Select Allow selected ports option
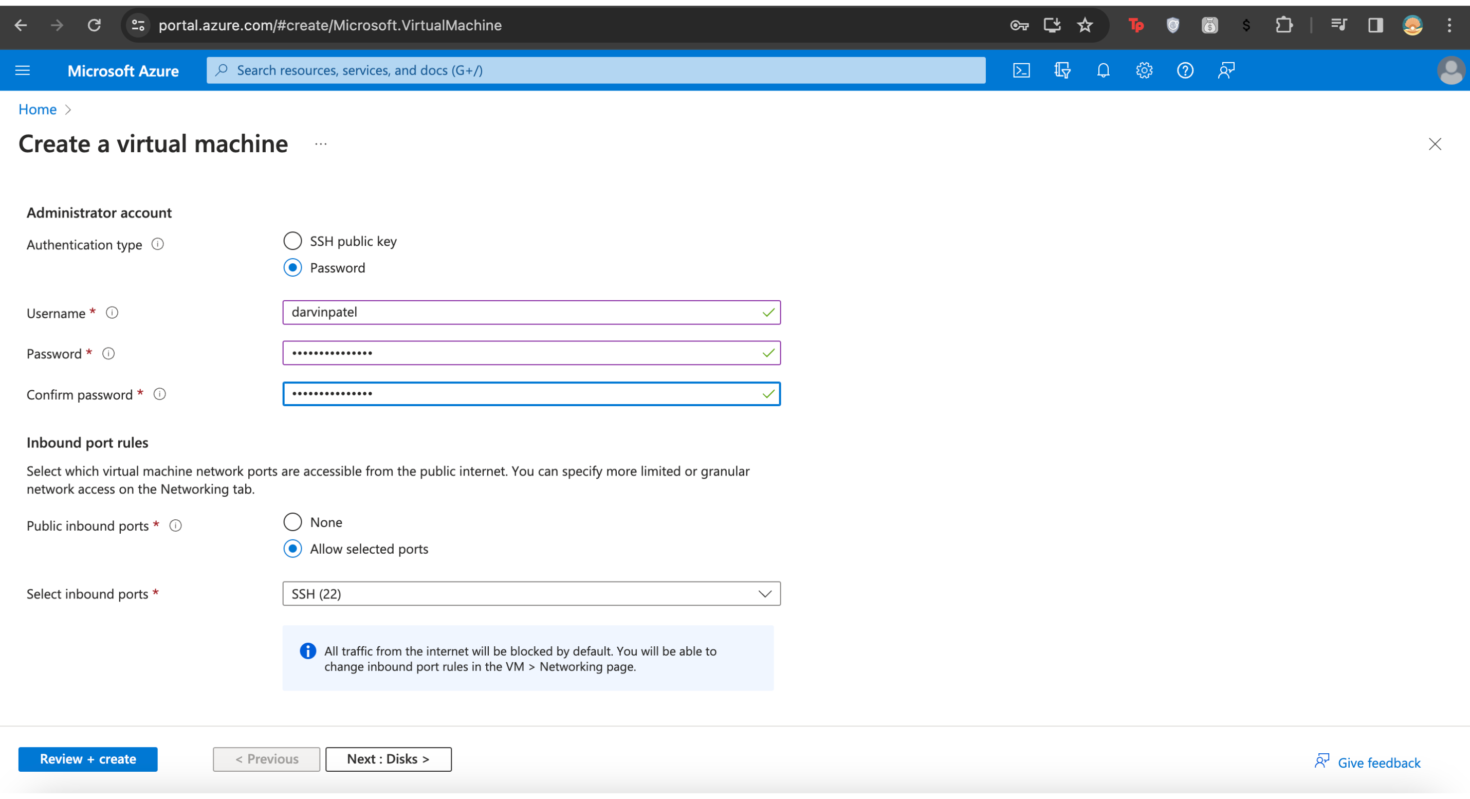 click(x=293, y=549)
